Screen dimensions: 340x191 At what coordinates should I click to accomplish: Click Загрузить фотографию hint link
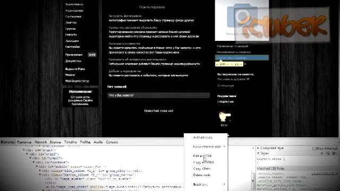click(125, 16)
